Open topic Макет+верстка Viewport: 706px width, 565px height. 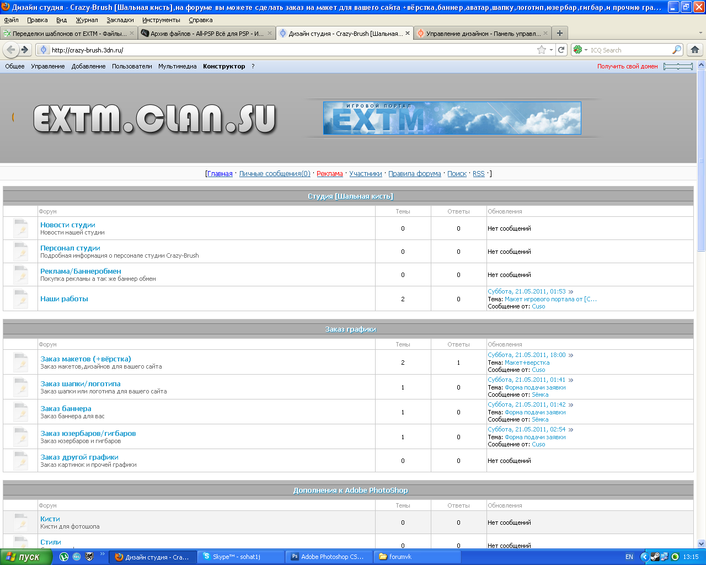tap(527, 363)
